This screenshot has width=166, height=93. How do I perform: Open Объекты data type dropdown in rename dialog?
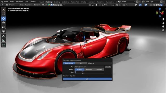tap(100, 63)
